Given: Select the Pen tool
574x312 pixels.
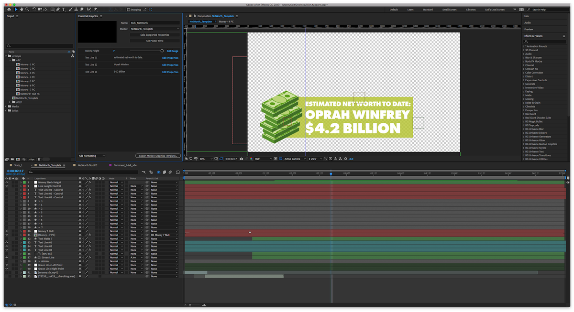Looking at the screenshot, I should [x=58, y=10].
